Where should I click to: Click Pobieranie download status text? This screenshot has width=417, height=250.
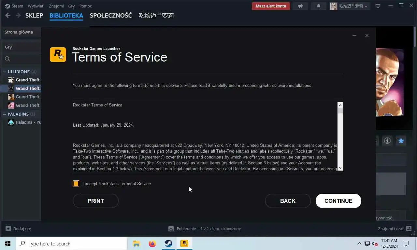click(x=209, y=229)
